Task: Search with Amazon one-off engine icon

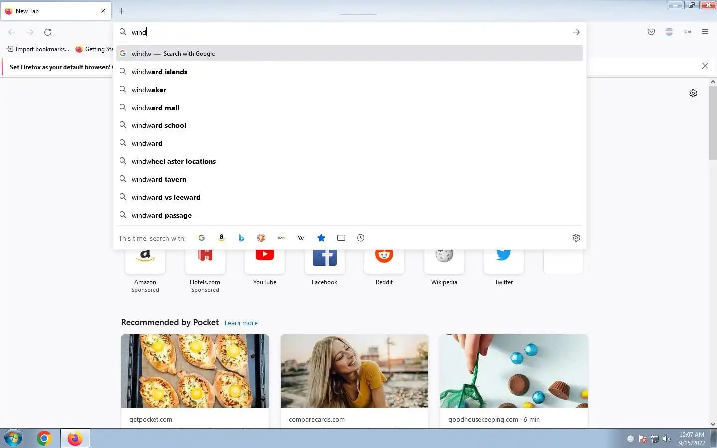Action: [x=222, y=238]
